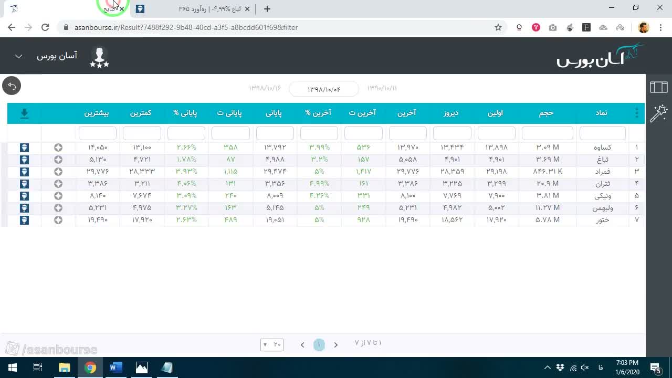Select the date ۱۳۹۸/۱۰/۰۴ tab
Image resolution: width=672 pixels, height=378 pixels.
(324, 89)
